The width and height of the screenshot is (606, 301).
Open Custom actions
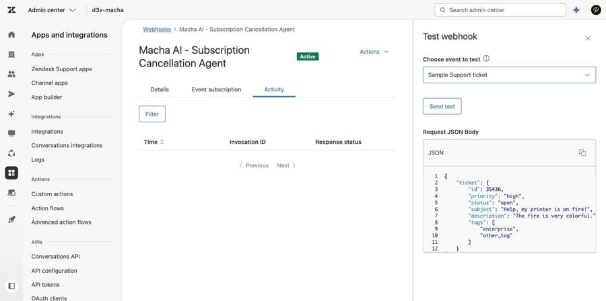pyautogui.click(x=52, y=194)
